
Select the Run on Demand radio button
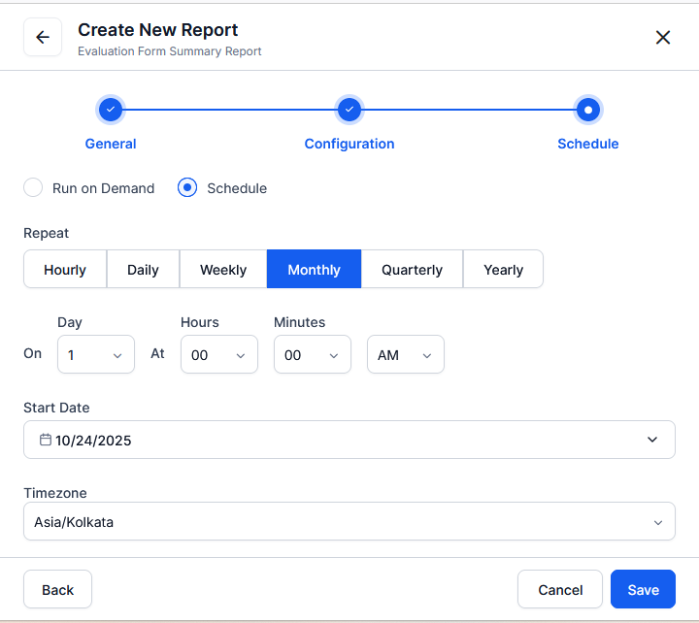tap(33, 188)
